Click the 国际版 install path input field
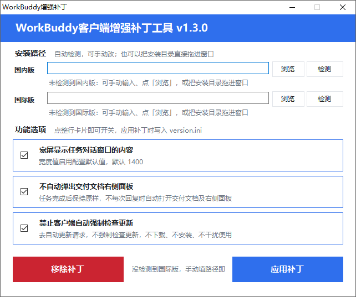 click(x=158, y=98)
